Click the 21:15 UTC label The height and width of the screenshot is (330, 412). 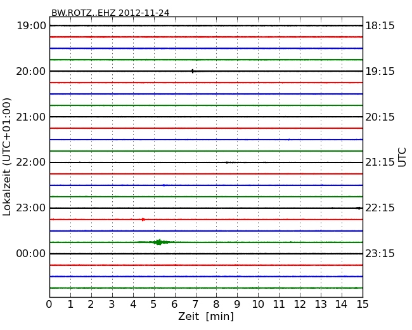tap(380, 162)
